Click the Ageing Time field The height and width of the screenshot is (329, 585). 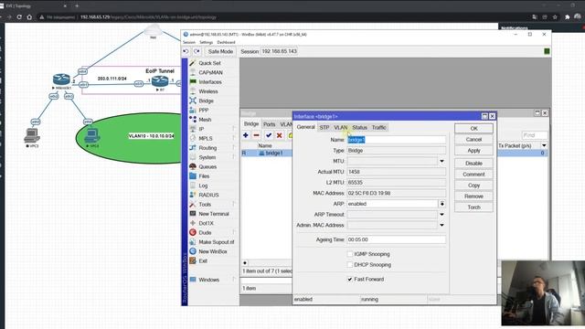pos(396,239)
